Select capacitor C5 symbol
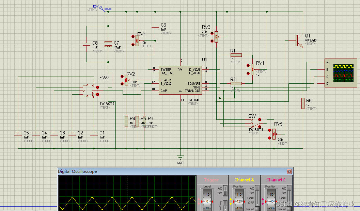360x211 pixels. click(x=18, y=134)
